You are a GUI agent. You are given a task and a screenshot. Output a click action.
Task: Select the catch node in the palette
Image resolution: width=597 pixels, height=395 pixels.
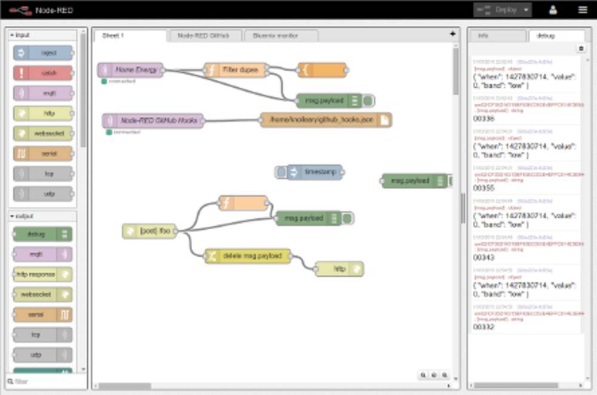pyautogui.click(x=43, y=73)
